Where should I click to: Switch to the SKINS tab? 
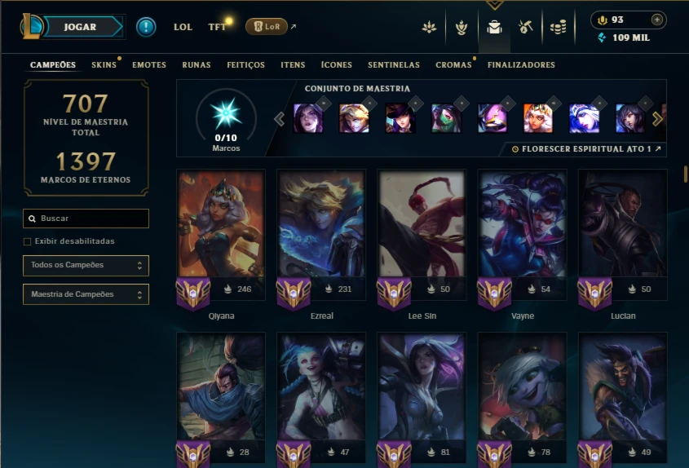(104, 65)
